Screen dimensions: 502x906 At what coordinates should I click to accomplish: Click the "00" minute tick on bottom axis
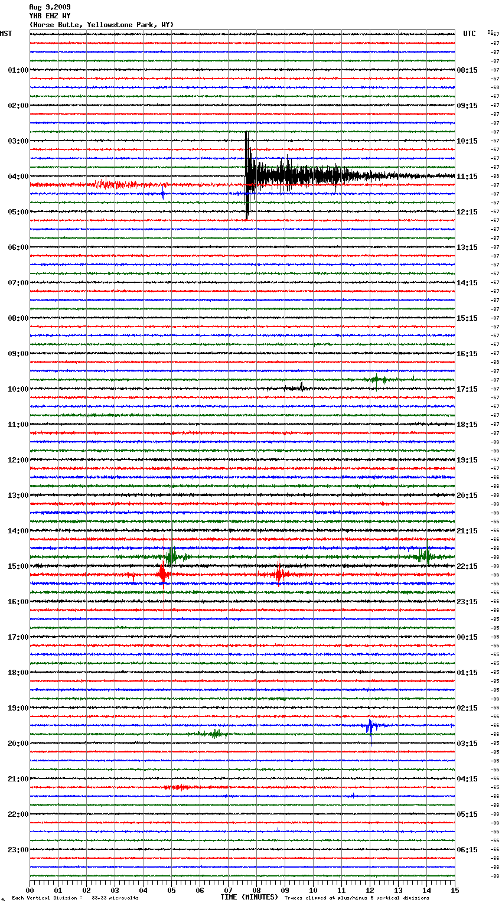30,890
